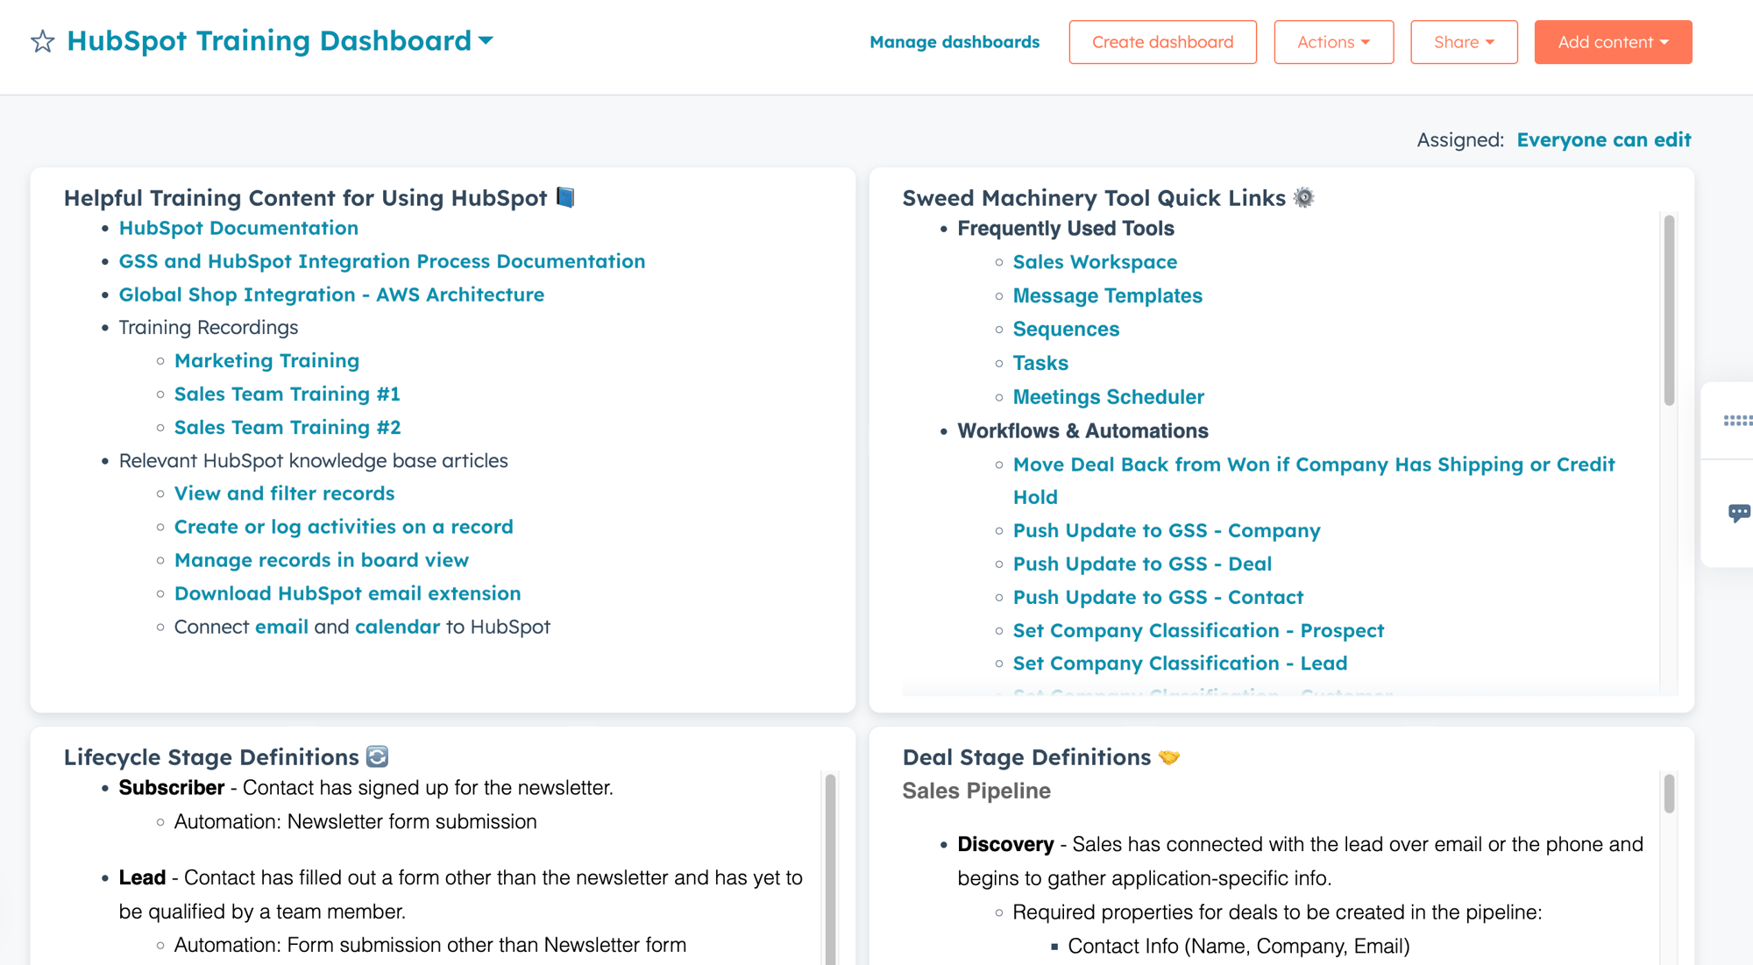The height and width of the screenshot is (965, 1753).
Task: Star the HubSpot Training Dashboard as favorite
Action: pos(42,41)
